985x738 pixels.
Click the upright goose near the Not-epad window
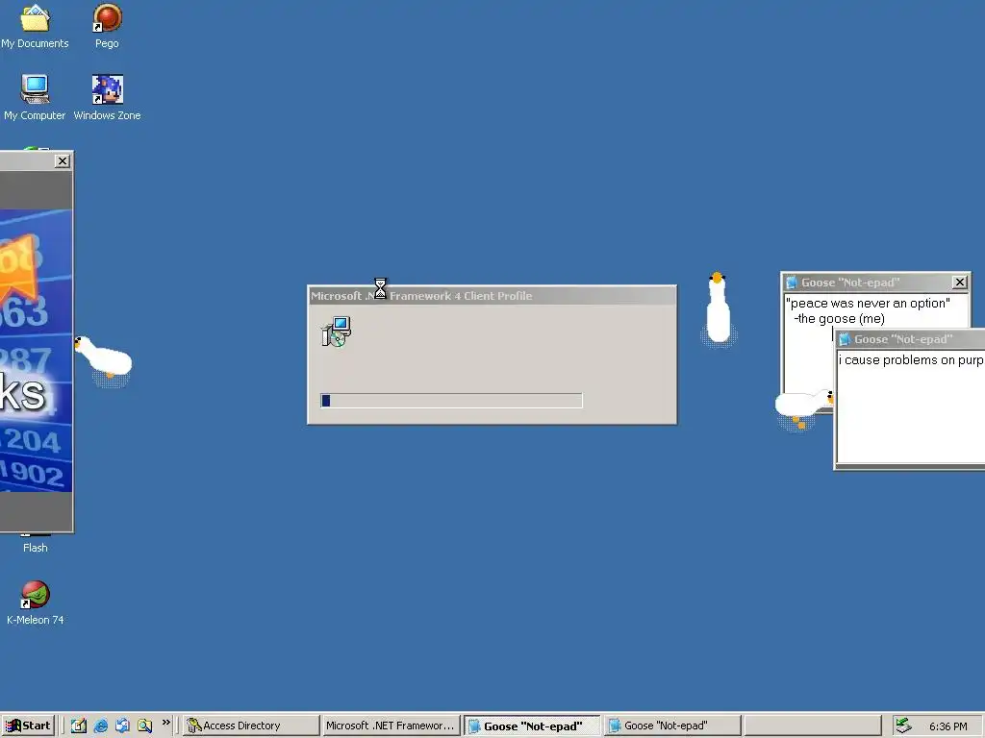pyautogui.click(x=718, y=308)
